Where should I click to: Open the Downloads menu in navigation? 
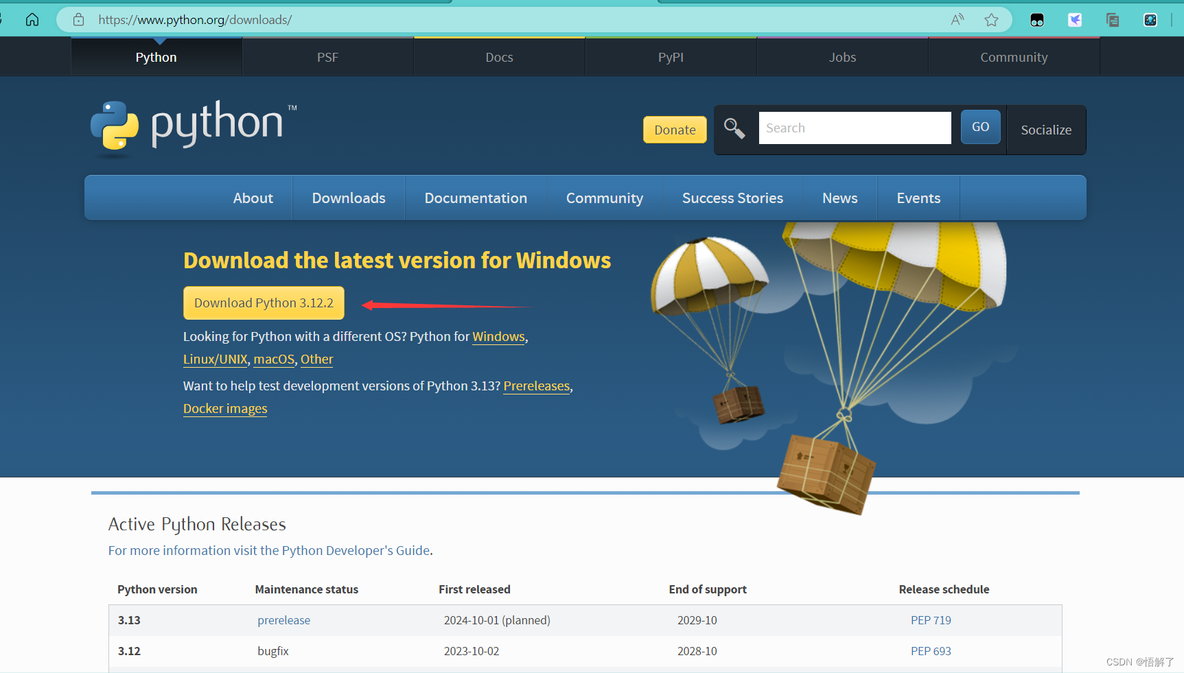click(x=349, y=198)
